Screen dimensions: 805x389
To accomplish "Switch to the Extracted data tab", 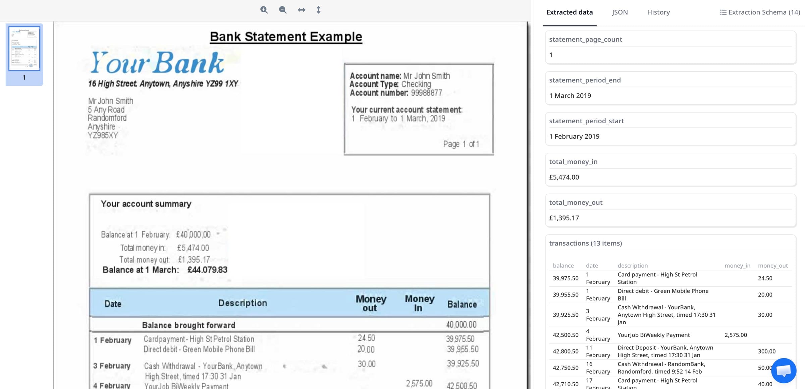I will click(570, 12).
